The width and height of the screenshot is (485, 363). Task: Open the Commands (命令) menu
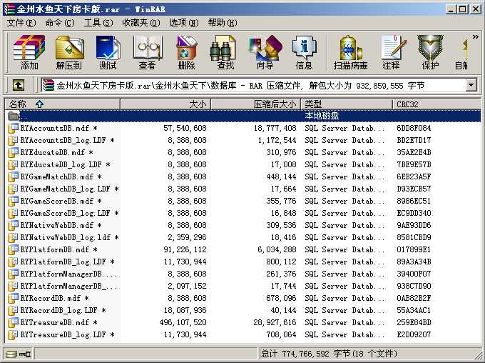(60, 23)
